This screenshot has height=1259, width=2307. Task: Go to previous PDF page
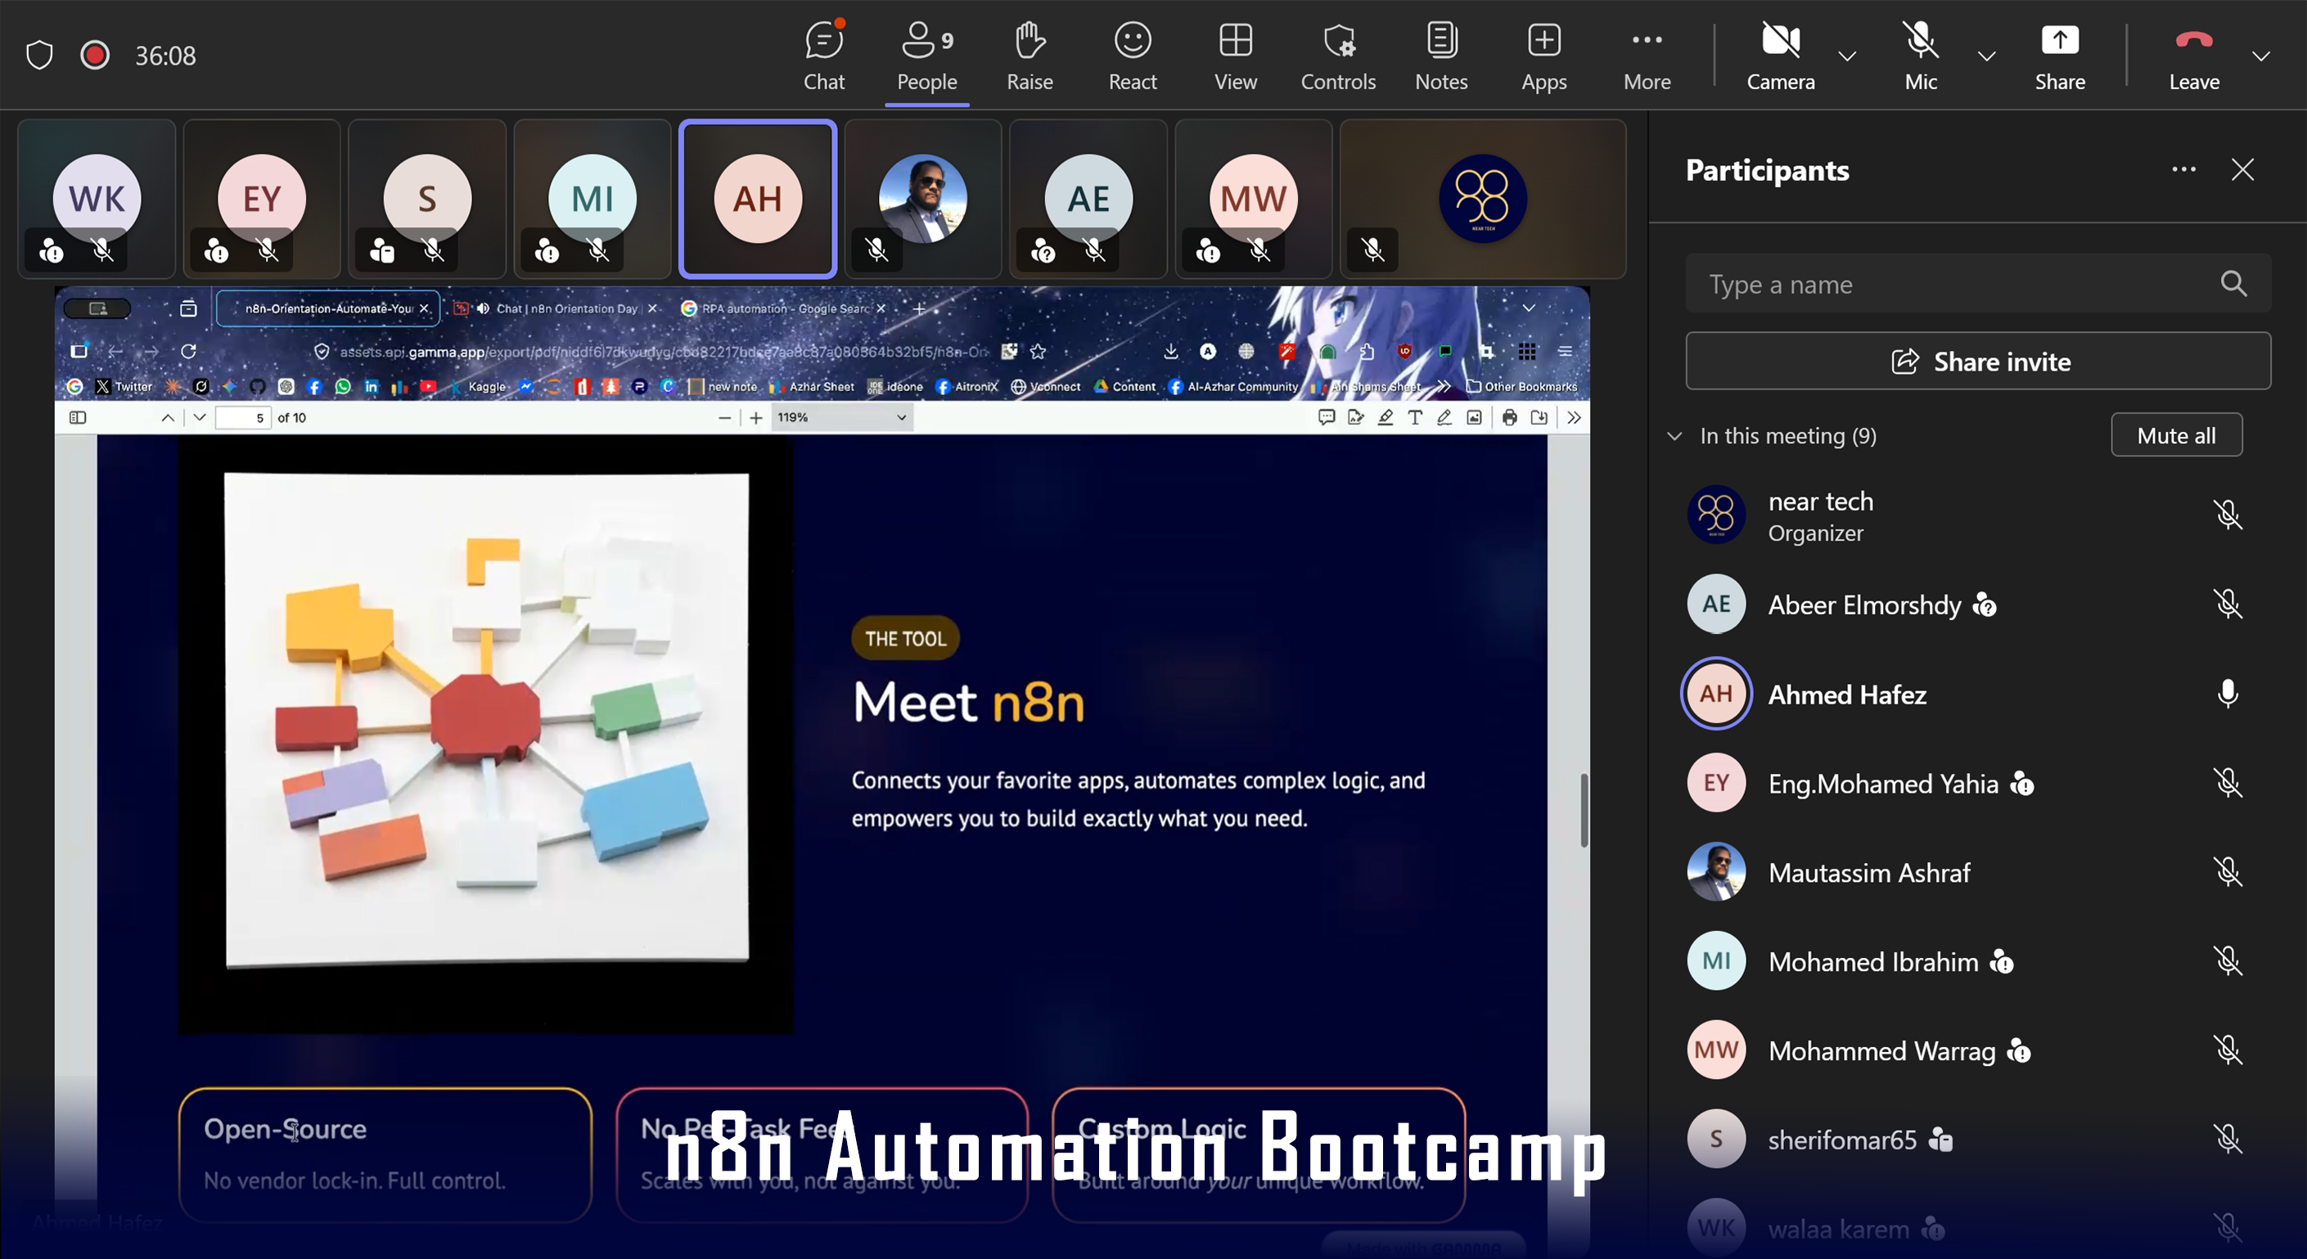point(168,417)
